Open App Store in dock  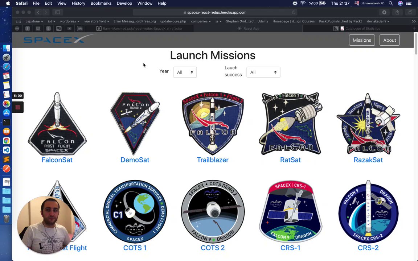tap(7, 113)
